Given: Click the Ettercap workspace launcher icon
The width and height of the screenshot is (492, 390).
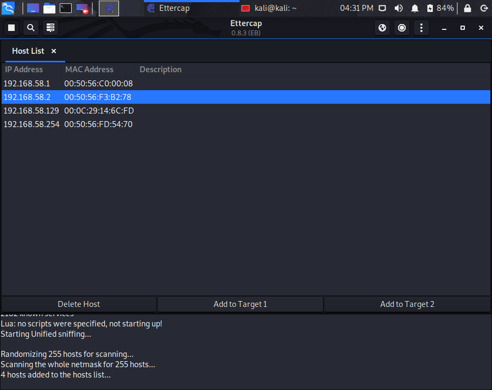Looking at the screenshot, I should (109, 8).
